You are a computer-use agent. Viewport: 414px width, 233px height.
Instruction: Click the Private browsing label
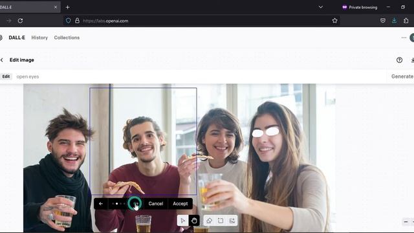[363, 7]
